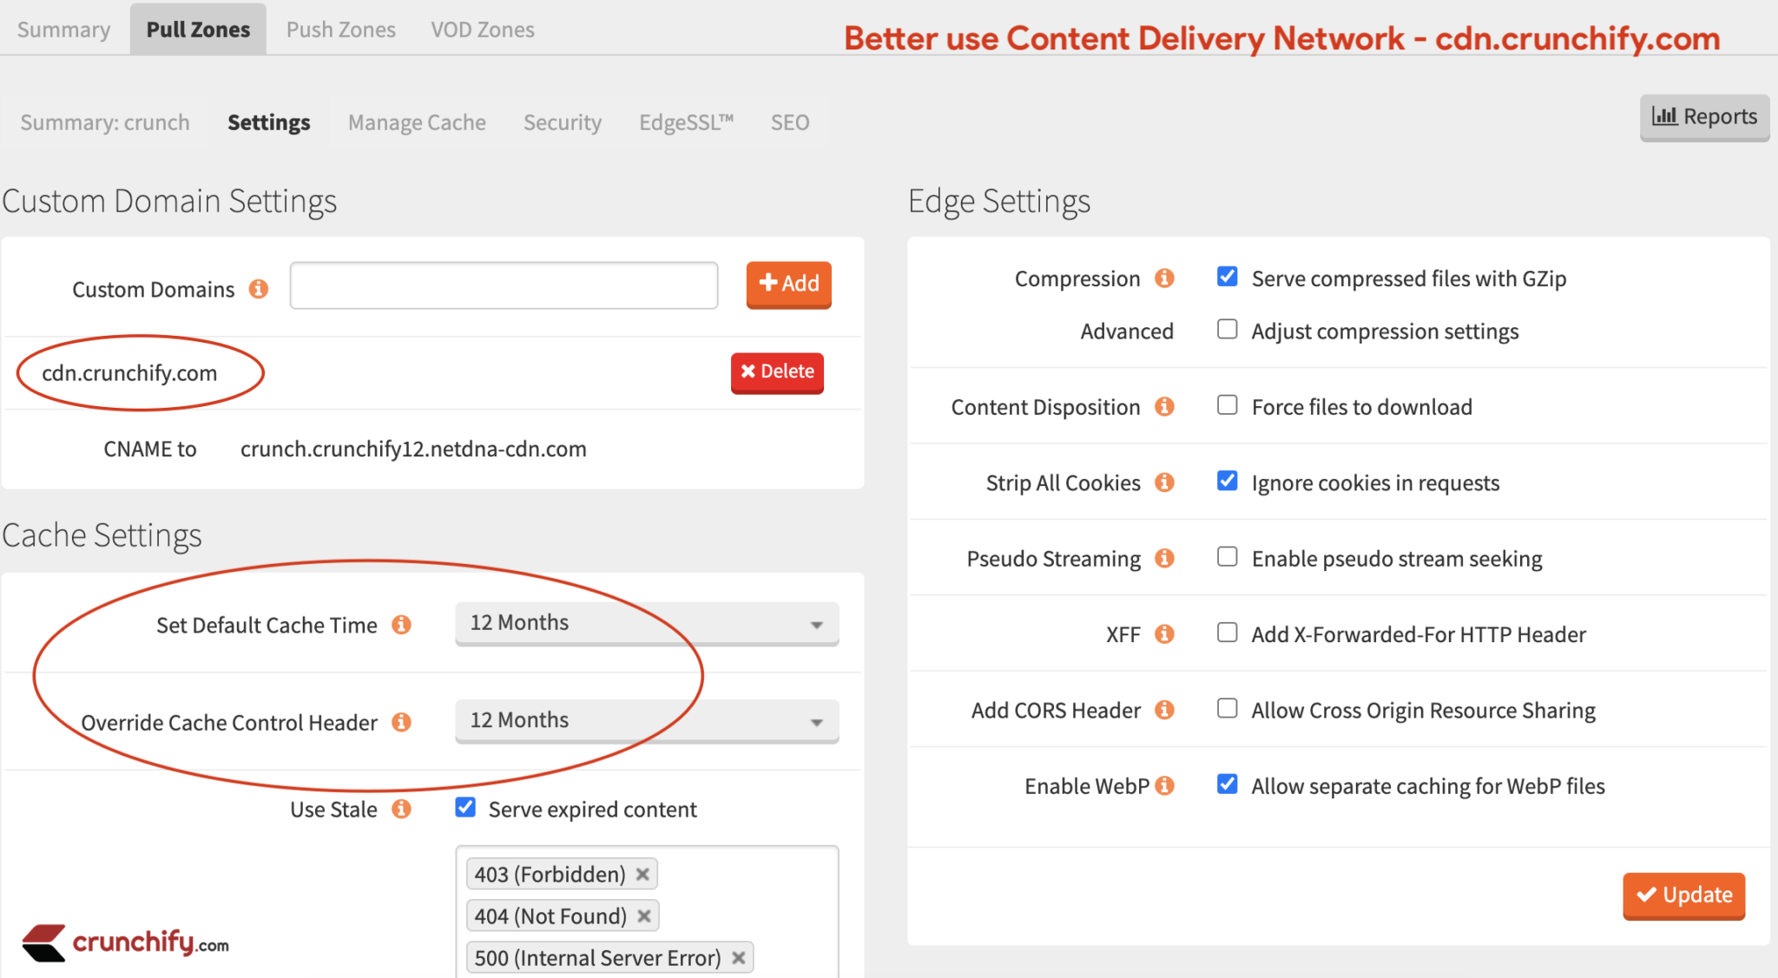Open Set Default Cache Time dropdown
Image resolution: width=1778 pixels, height=978 pixels.
click(x=647, y=624)
